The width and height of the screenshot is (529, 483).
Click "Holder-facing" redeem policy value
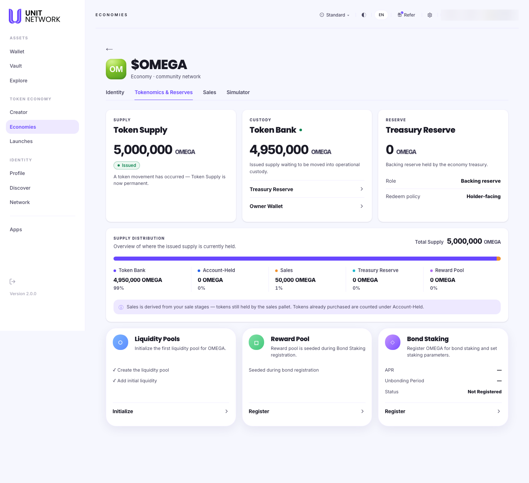(x=483, y=196)
